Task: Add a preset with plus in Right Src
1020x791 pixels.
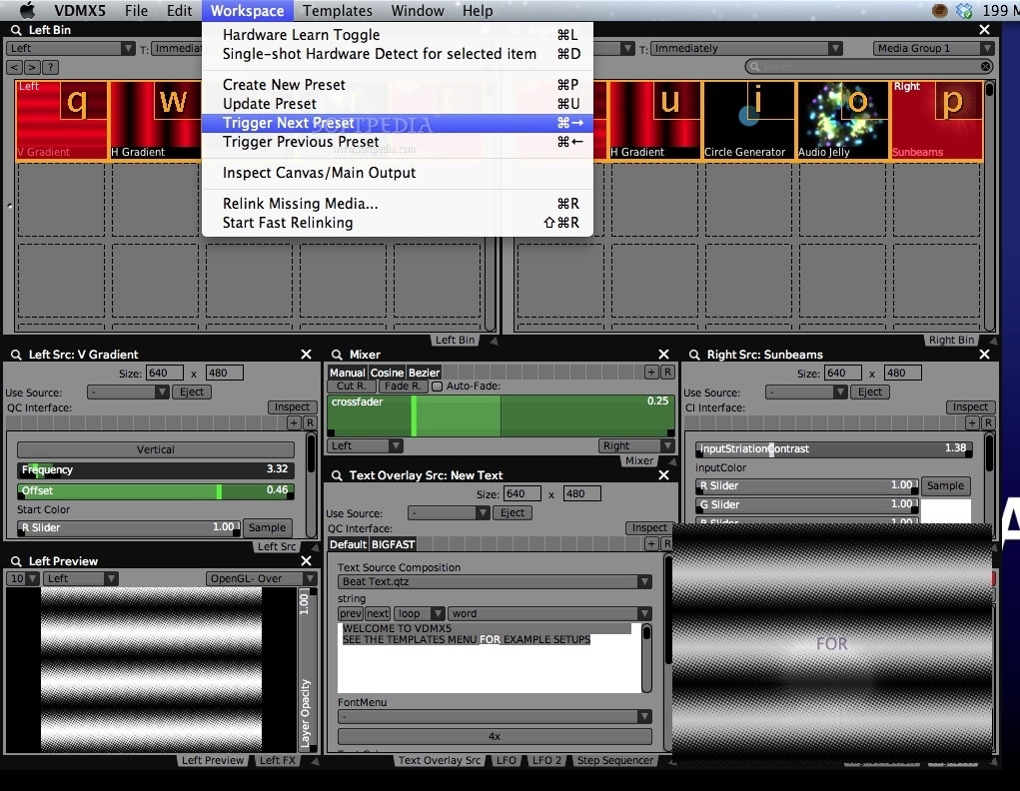Action: pos(972,422)
